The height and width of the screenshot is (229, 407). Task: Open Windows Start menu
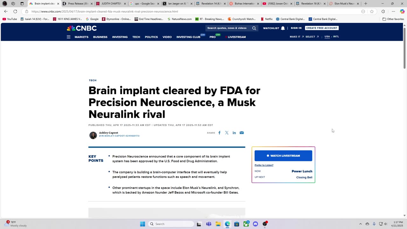click(x=142, y=224)
